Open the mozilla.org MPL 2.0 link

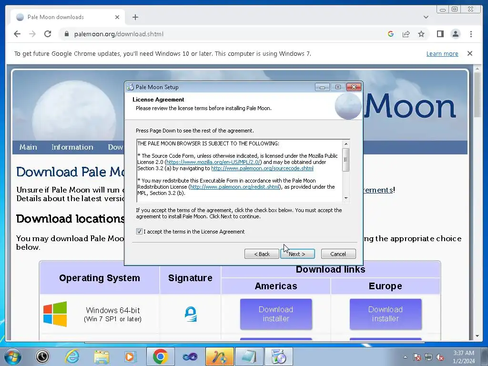tap(213, 162)
